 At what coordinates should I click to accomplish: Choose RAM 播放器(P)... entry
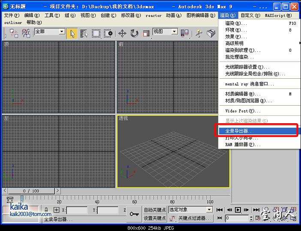[x=259, y=145]
